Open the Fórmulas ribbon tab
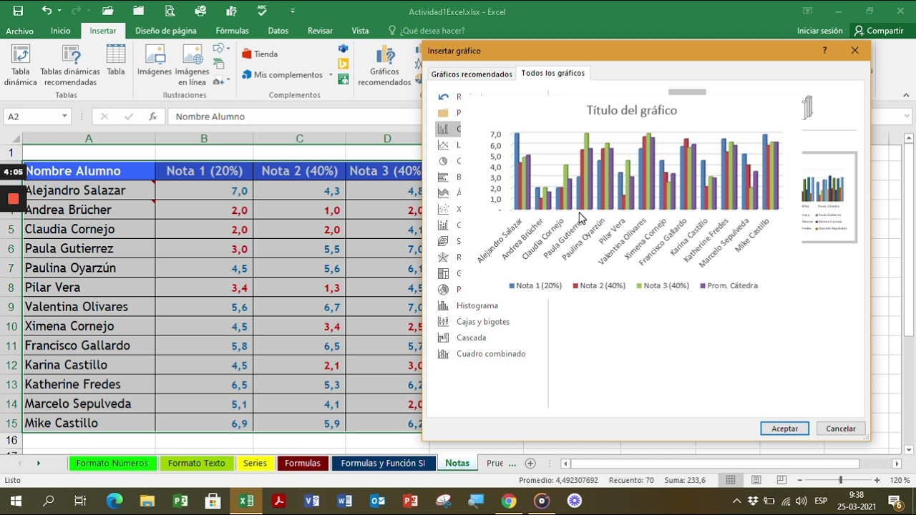This screenshot has width=916, height=515. [x=232, y=31]
